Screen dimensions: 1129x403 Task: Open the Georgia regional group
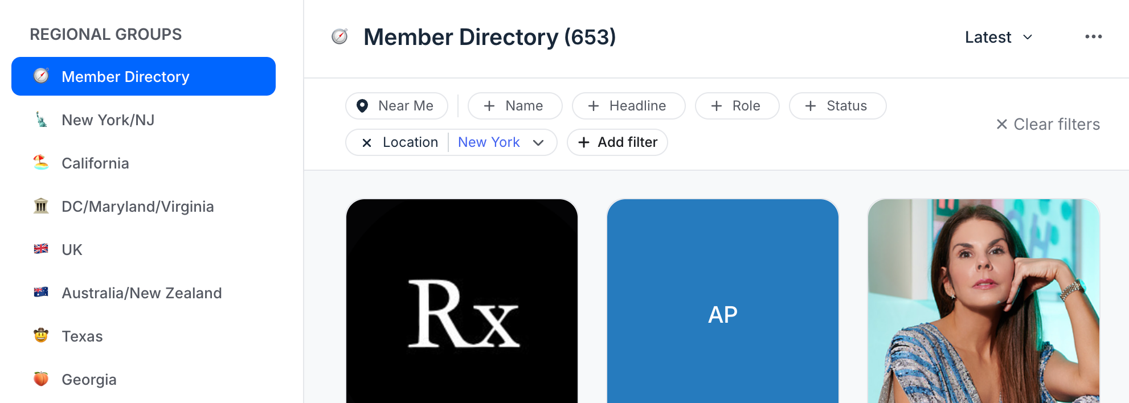tap(144, 379)
